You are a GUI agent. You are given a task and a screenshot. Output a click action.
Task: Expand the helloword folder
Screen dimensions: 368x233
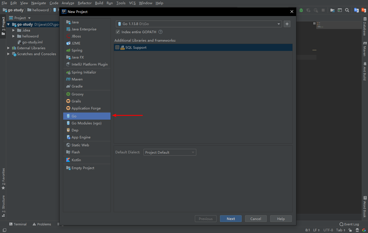coord(14,36)
